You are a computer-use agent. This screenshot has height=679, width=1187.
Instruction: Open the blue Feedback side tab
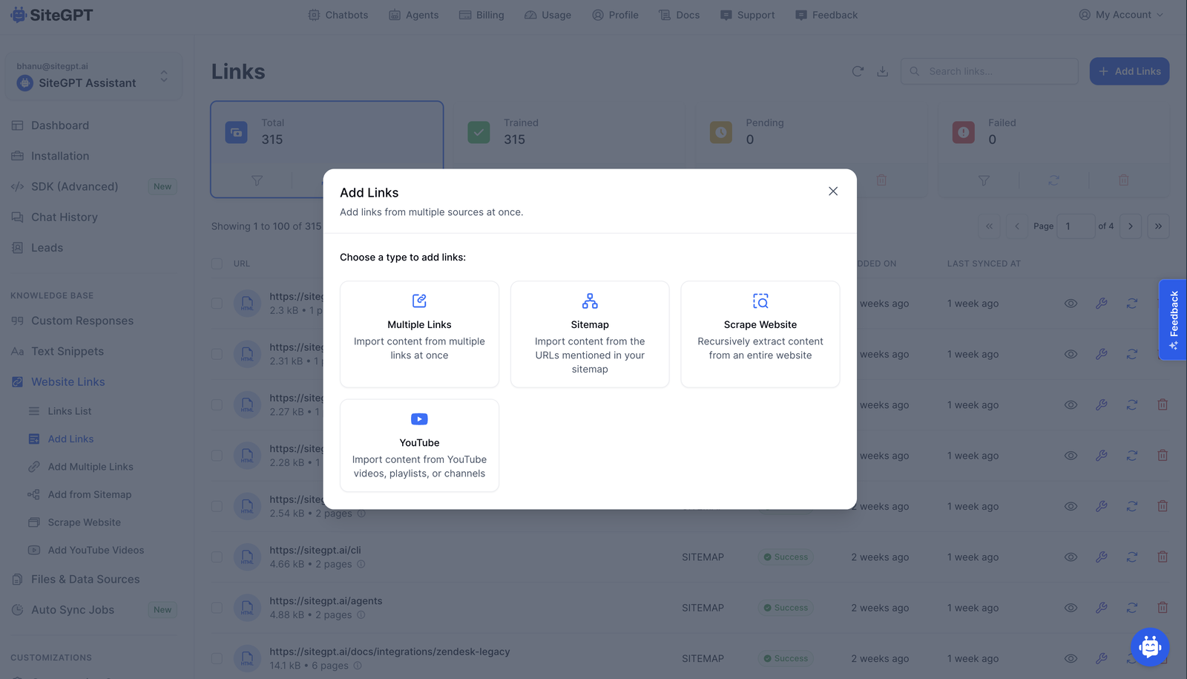click(1173, 320)
